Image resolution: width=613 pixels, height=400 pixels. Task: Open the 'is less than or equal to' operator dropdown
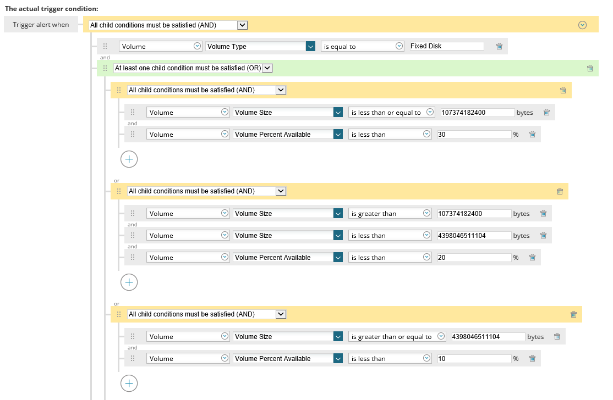point(430,113)
